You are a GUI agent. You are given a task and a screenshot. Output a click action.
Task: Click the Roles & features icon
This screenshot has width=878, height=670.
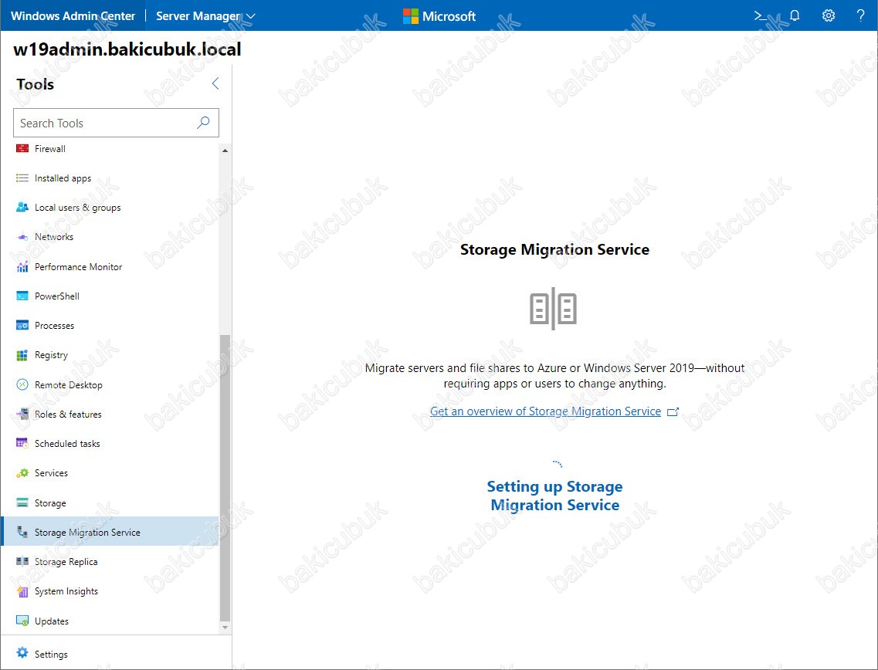coord(22,415)
